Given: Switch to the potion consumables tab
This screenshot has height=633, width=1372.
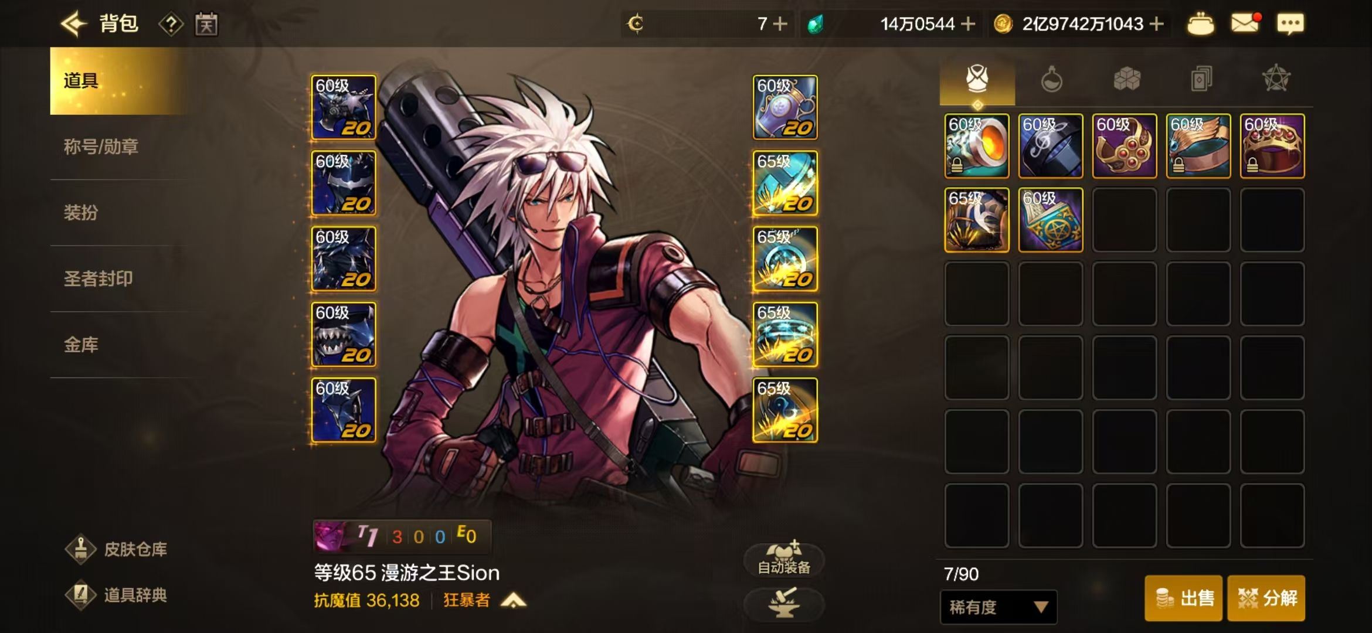Looking at the screenshot, I should click(x=1051, y=79).
